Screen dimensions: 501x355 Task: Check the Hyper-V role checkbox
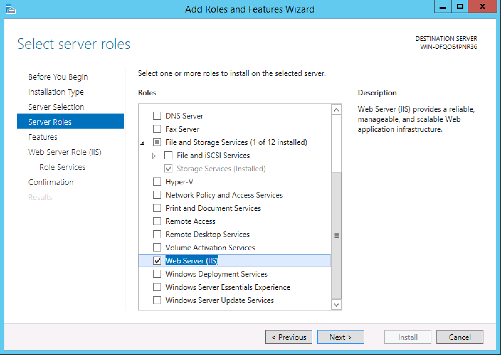point(157,182)
